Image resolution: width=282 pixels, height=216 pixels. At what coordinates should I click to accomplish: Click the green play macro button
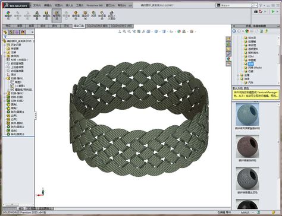click(x=273, y=11)
